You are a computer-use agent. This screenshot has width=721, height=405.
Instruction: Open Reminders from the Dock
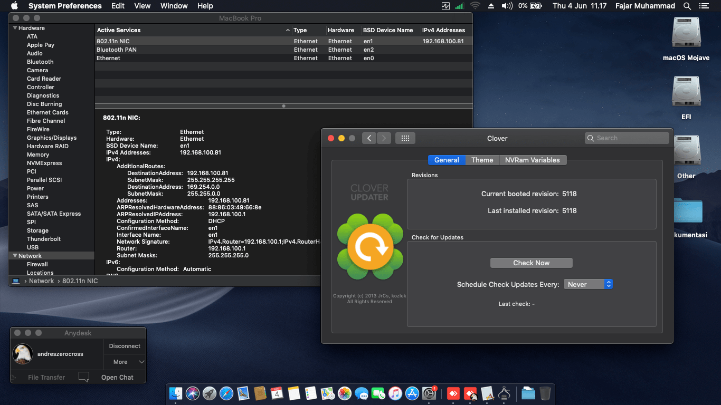tap(311, 393)
